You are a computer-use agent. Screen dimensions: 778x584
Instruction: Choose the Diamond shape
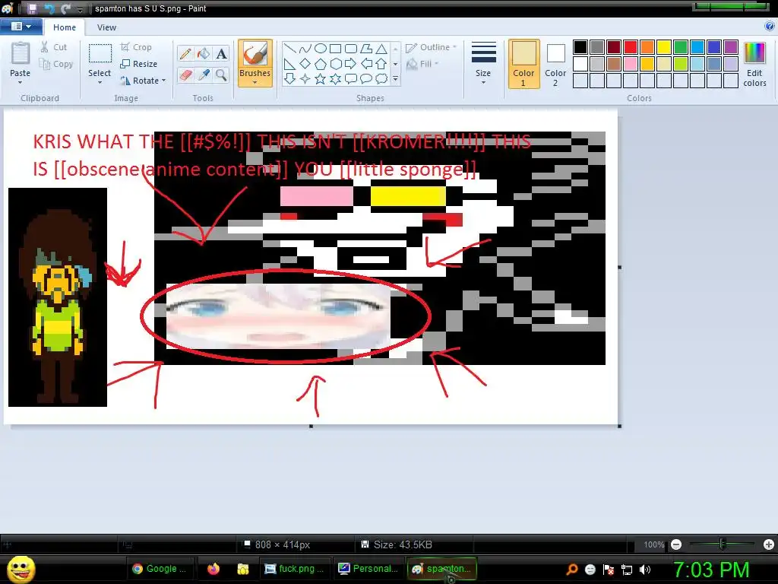tap(305, 64)
